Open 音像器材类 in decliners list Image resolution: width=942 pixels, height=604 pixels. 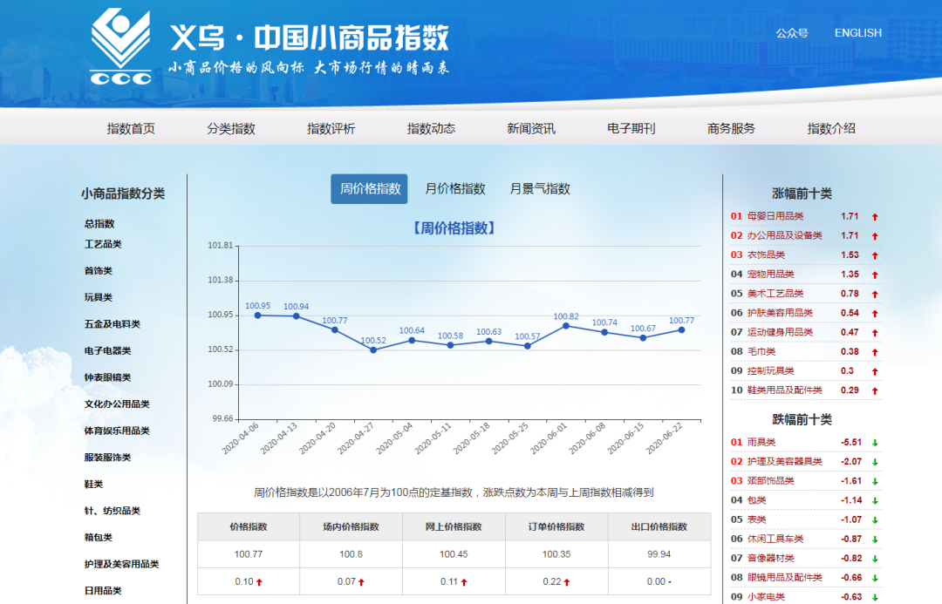coord(771,559)
